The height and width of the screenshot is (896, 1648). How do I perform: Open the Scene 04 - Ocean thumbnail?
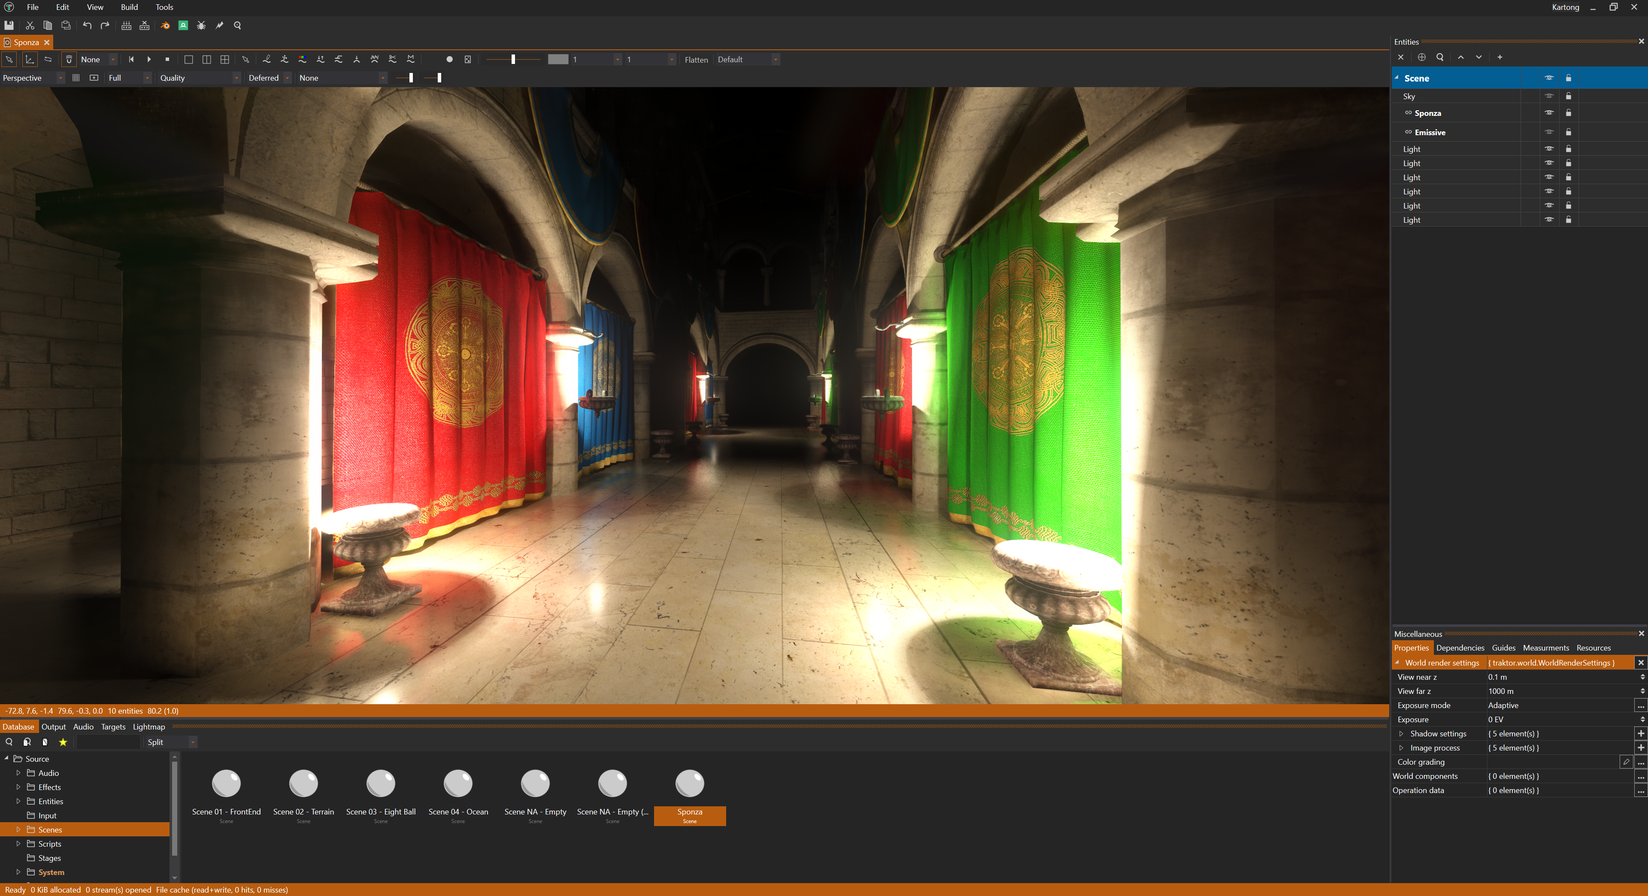[458, 784]
